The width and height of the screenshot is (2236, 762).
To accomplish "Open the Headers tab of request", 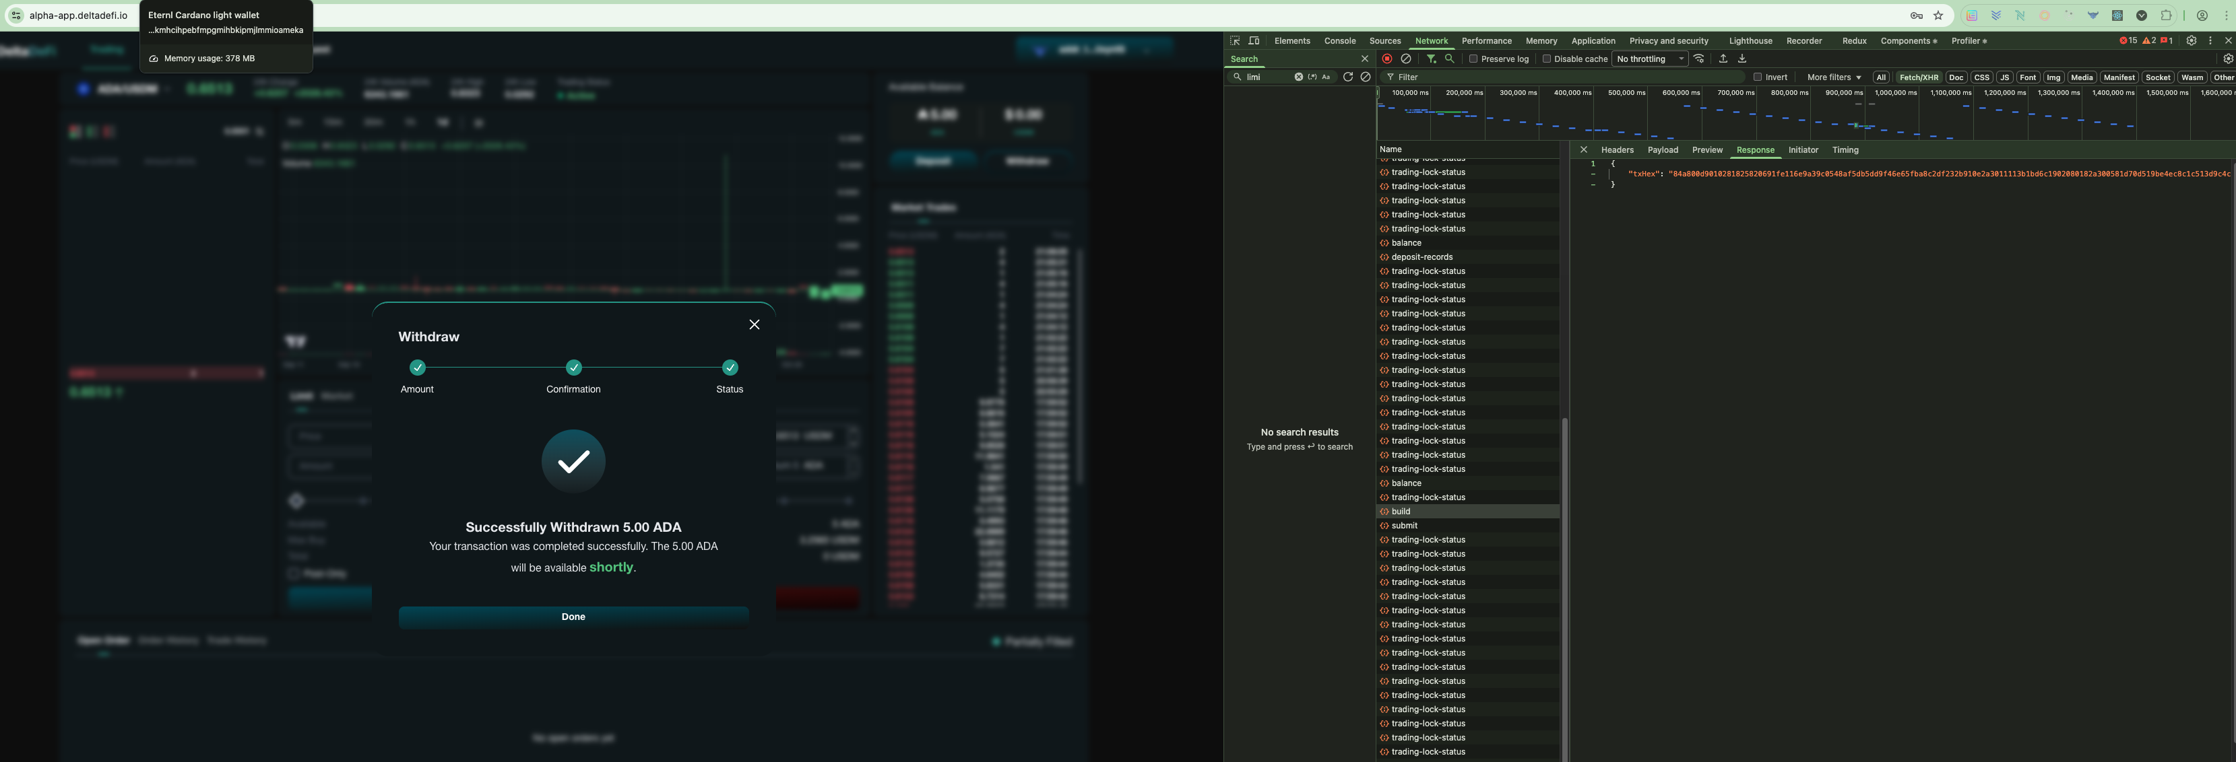I will 1617,150.
